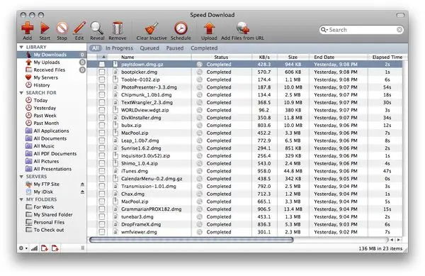Viewport: 425px width, 276px height.
Task: Tick checkbox for PhotoPresenter-3.3.dmg
Action: click(101, 87)
